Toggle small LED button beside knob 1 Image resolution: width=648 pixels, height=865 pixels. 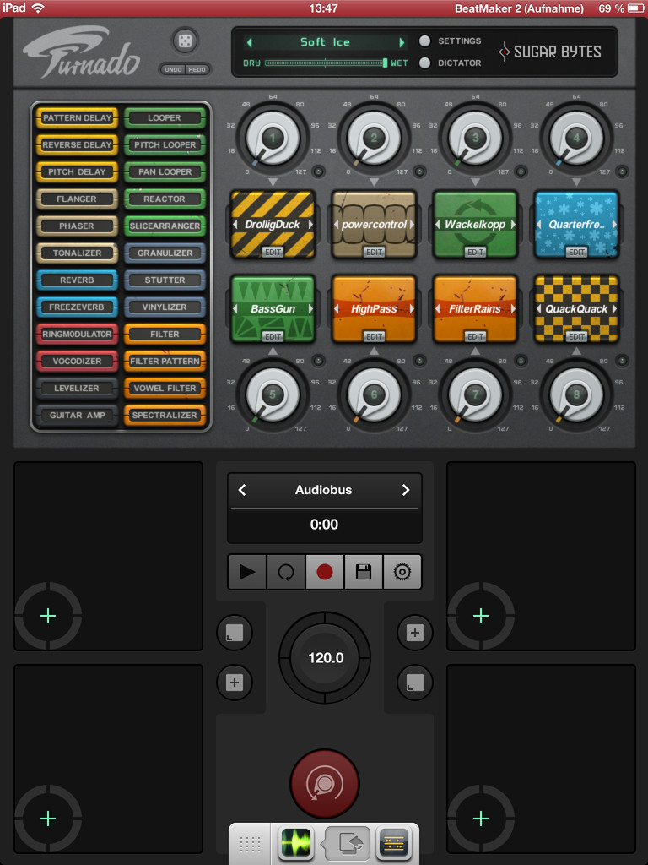(318, 171)
